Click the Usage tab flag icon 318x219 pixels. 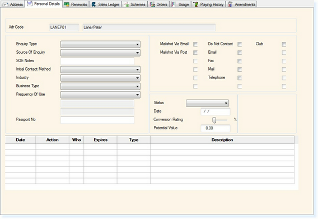pos(174,4)
